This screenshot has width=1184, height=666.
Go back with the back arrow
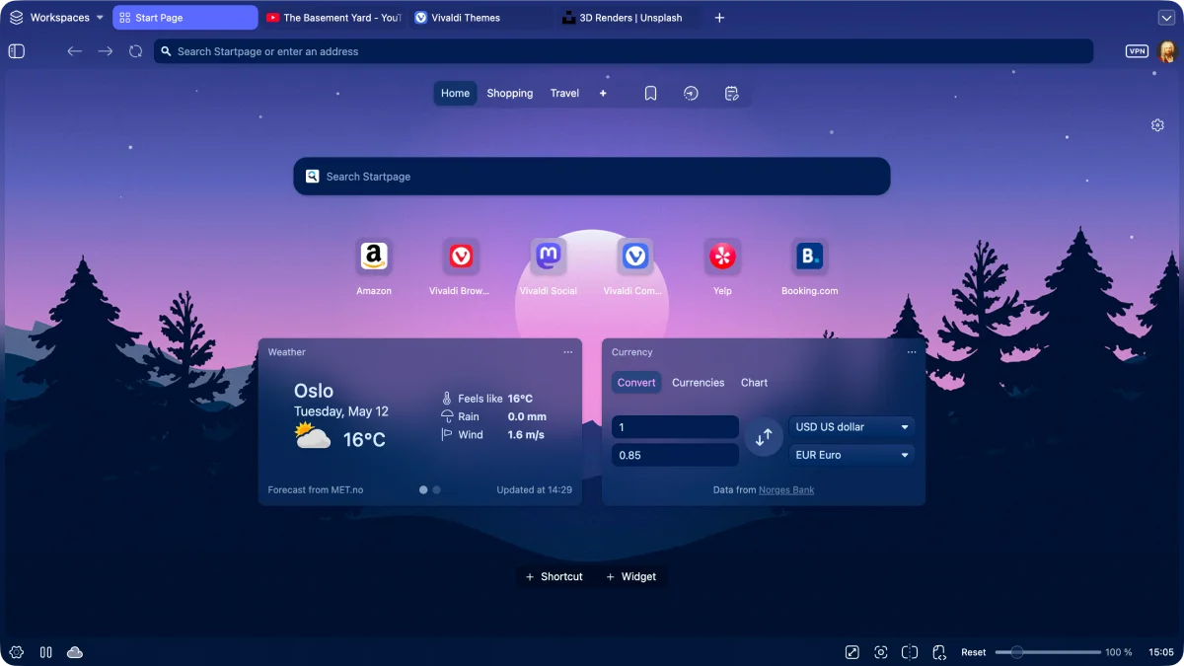point(74,51)
